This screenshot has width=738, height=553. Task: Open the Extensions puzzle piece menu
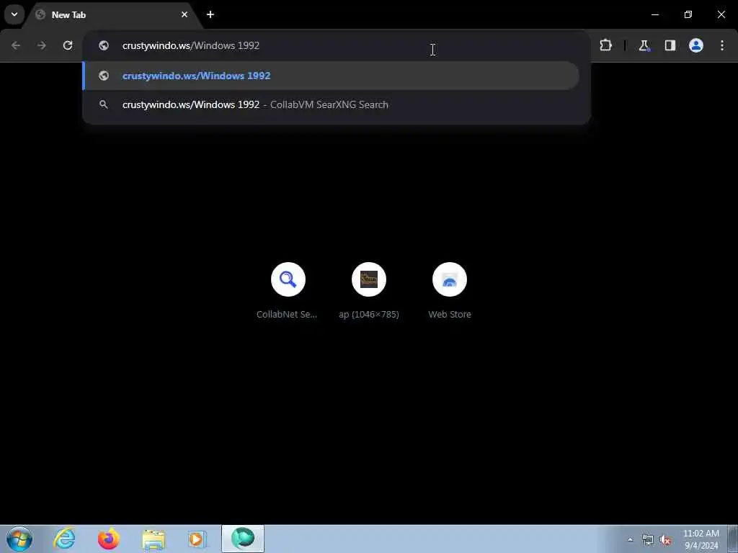(x=605, y=45)
